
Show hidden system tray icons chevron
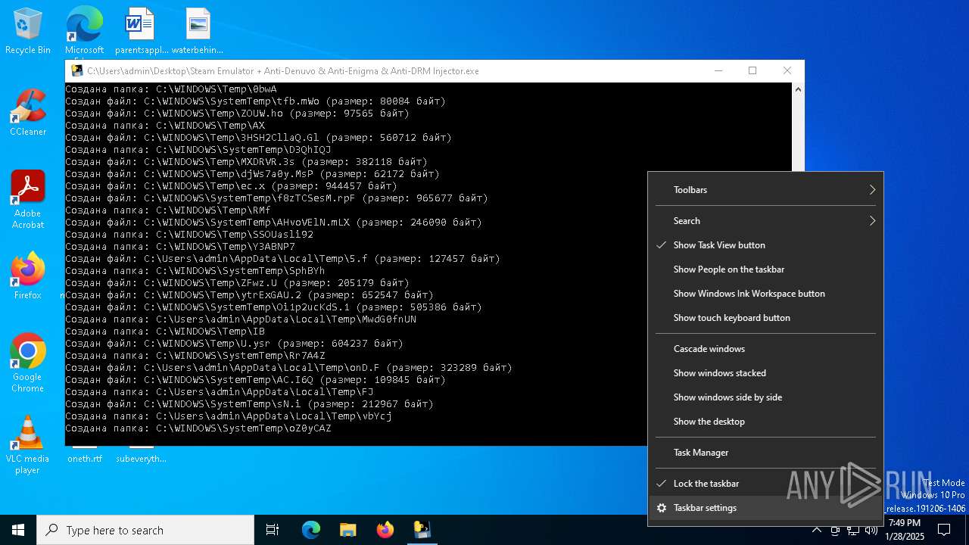coord(817,530)
